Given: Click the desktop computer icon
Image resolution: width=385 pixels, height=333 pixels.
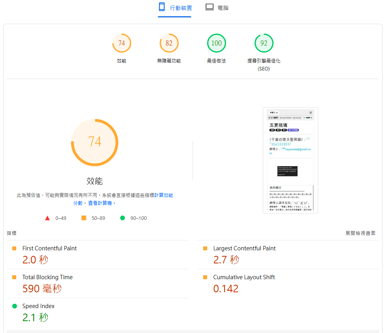Looking at the screenshot, I should tap(209, 7).
